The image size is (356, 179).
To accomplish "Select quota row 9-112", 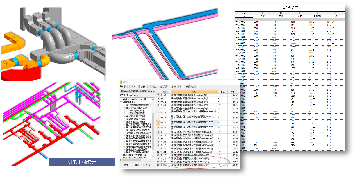I will pos(198,105).
